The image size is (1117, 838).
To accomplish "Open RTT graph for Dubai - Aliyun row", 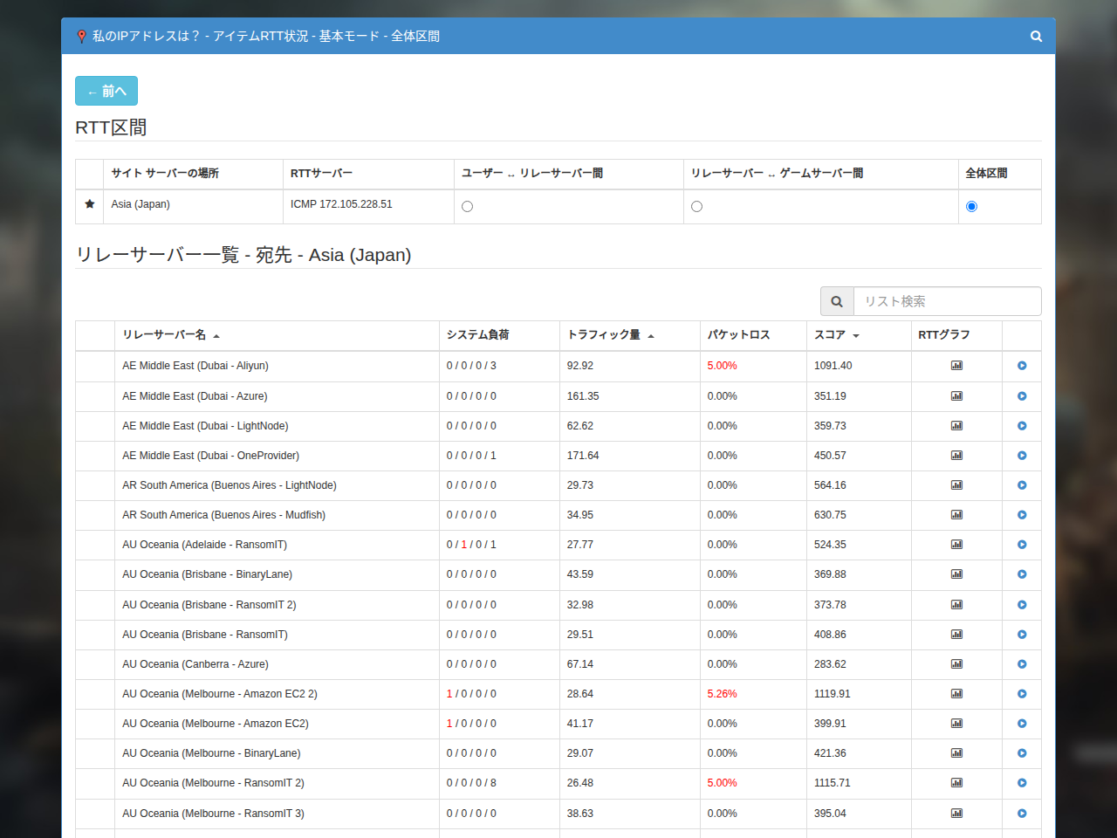I will click(x=956, y=366).
